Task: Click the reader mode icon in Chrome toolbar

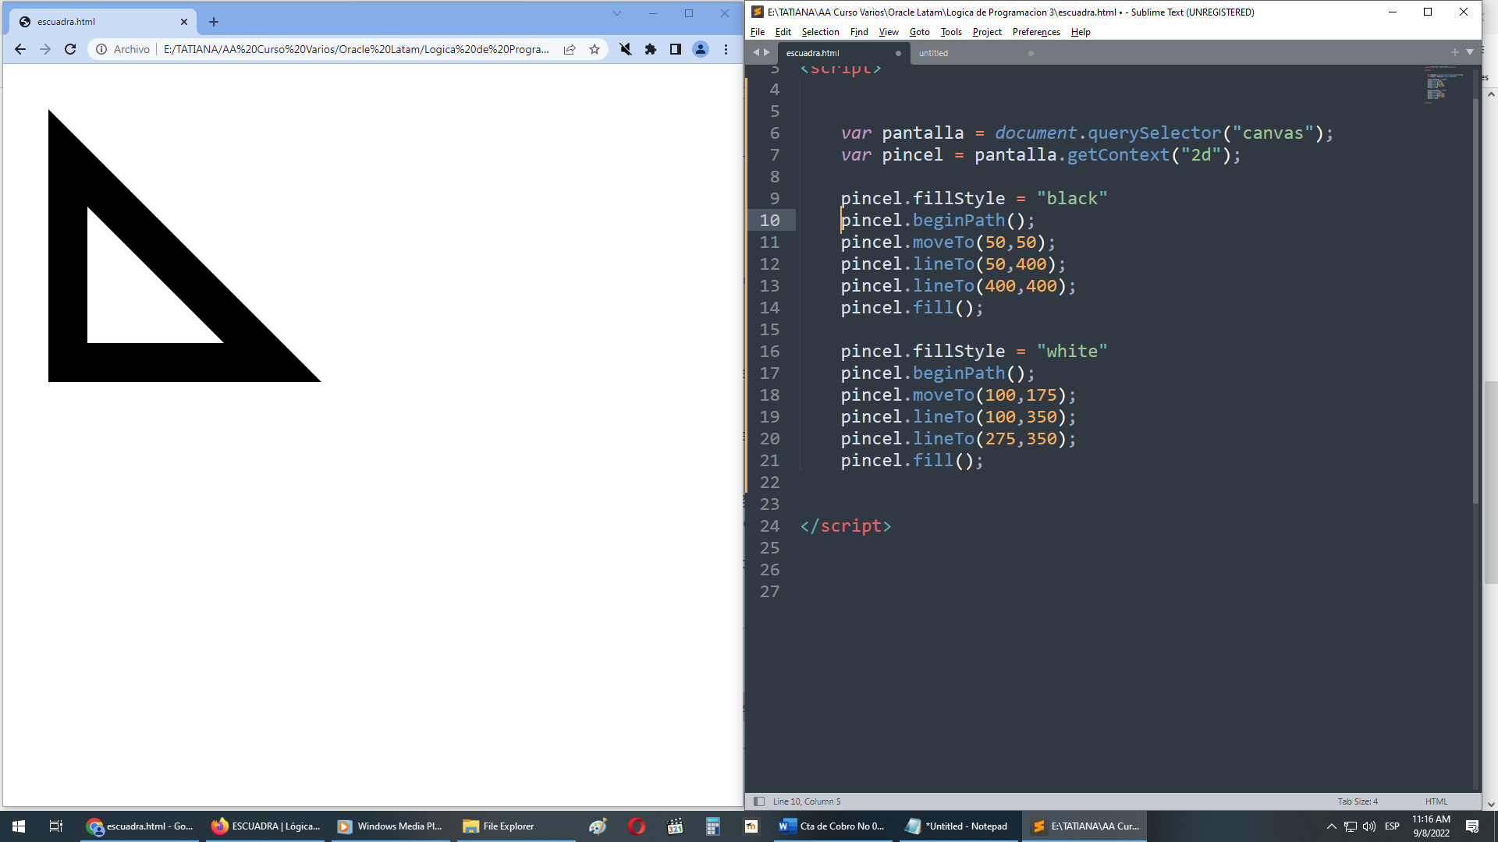Action: point(677,48)
